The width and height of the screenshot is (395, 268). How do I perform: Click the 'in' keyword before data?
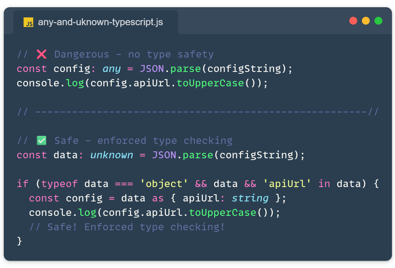pos(324,184)
